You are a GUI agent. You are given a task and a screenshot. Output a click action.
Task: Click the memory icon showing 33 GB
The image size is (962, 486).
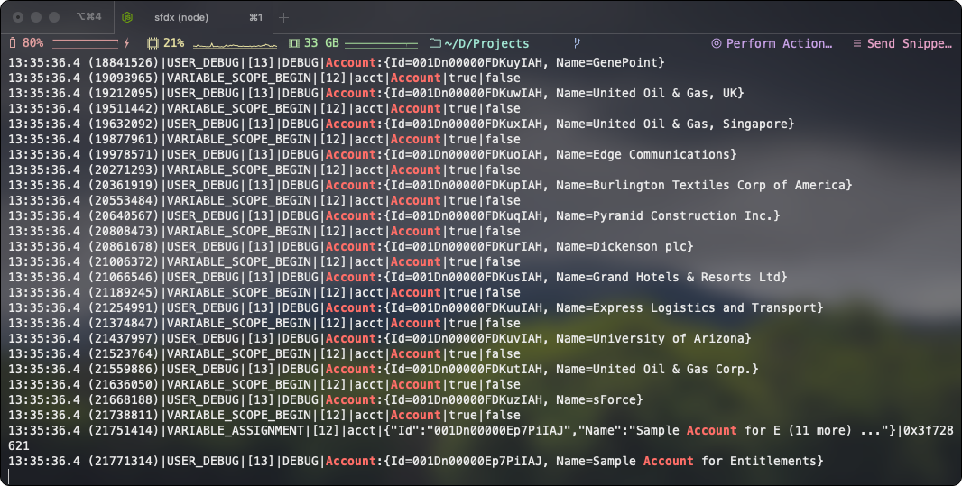pos(294,43)
